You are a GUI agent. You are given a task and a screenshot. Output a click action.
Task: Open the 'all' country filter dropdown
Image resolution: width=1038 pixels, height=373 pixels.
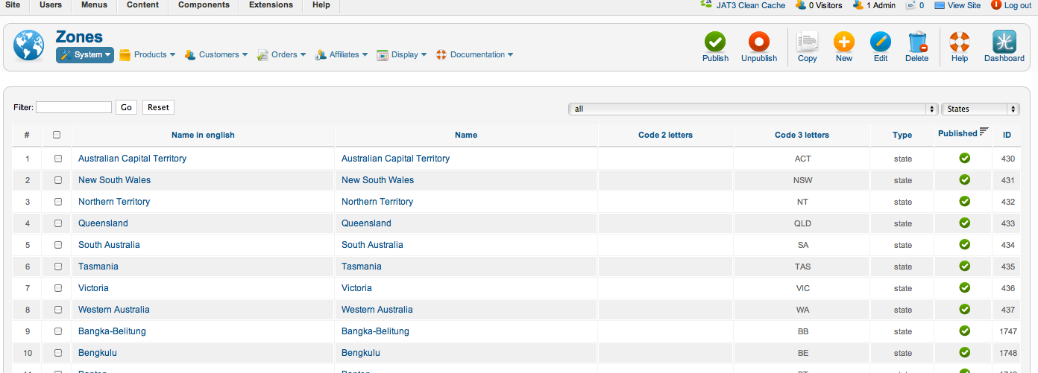point(752,109)
